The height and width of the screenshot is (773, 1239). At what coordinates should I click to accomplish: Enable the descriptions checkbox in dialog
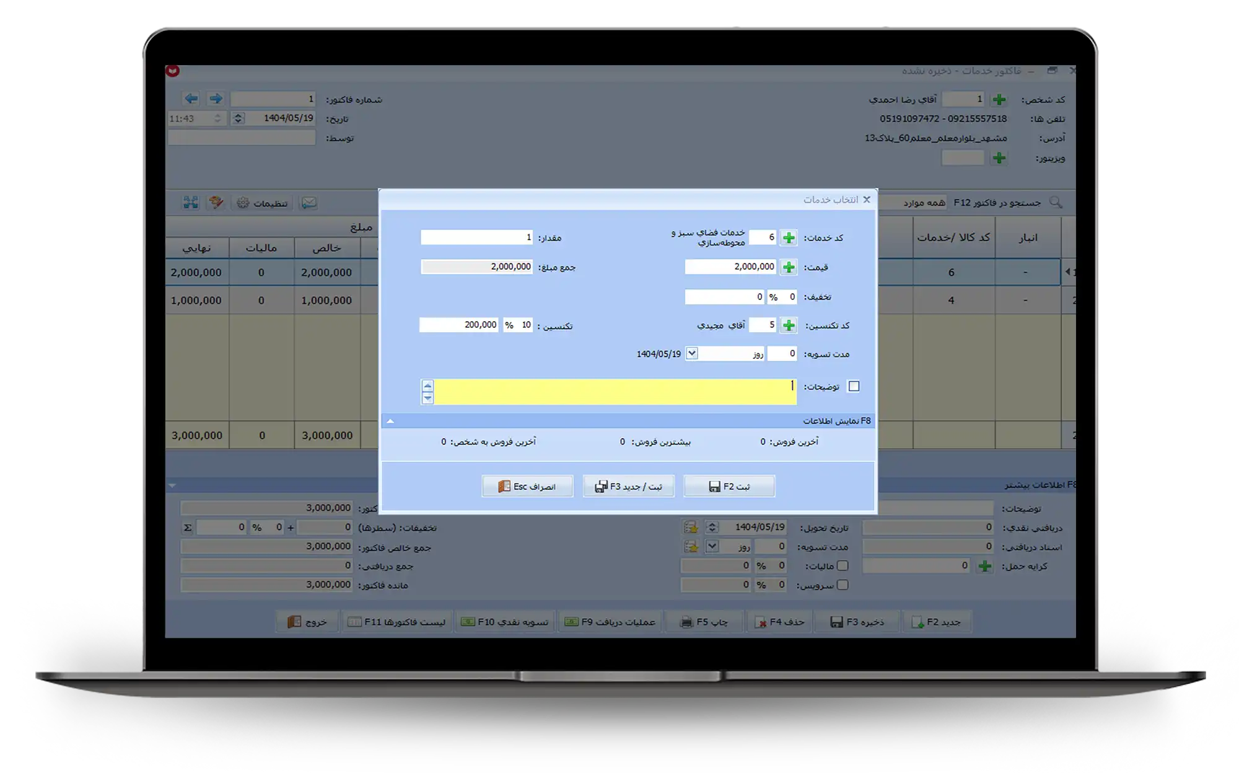pos(854,387)
